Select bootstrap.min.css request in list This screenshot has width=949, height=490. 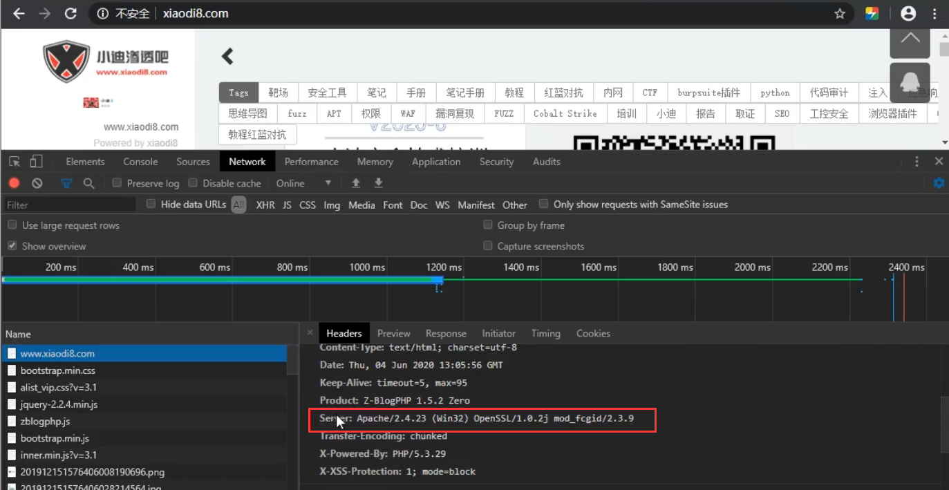(58, 370)
